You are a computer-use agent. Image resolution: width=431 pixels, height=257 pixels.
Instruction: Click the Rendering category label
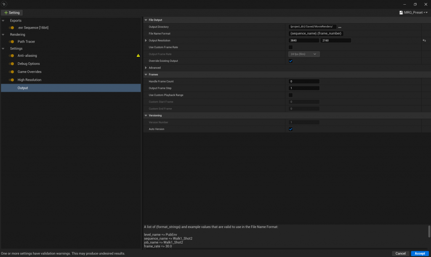[18, 34]
